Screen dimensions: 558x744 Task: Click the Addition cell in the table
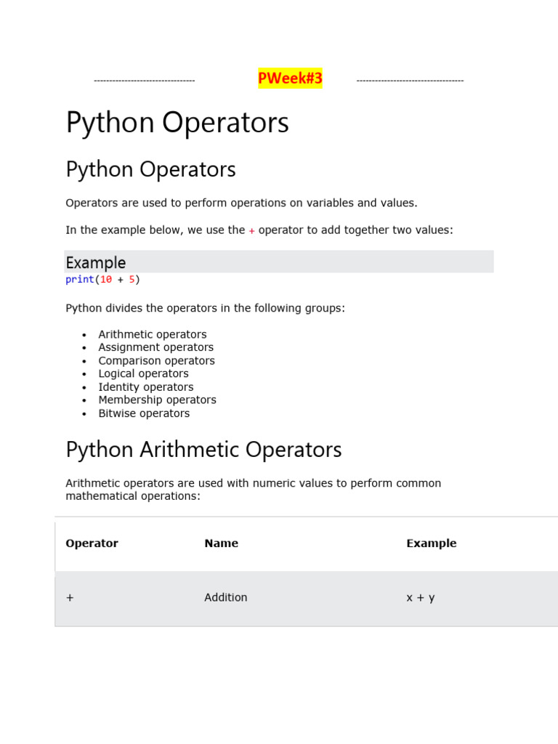click(x=226, y=597)
